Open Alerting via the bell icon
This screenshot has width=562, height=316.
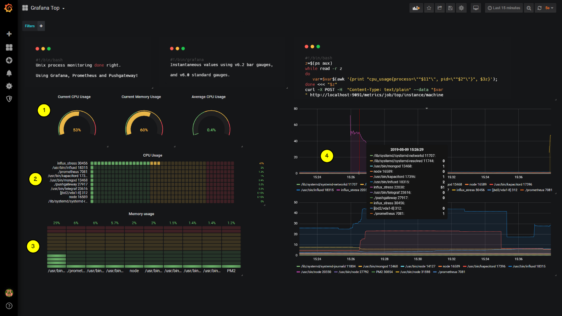pyautogui.click(x=9, y=73)
